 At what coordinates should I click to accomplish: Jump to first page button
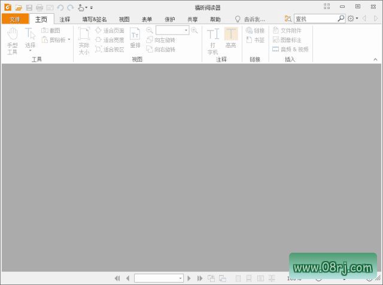(x=117, y=278)
